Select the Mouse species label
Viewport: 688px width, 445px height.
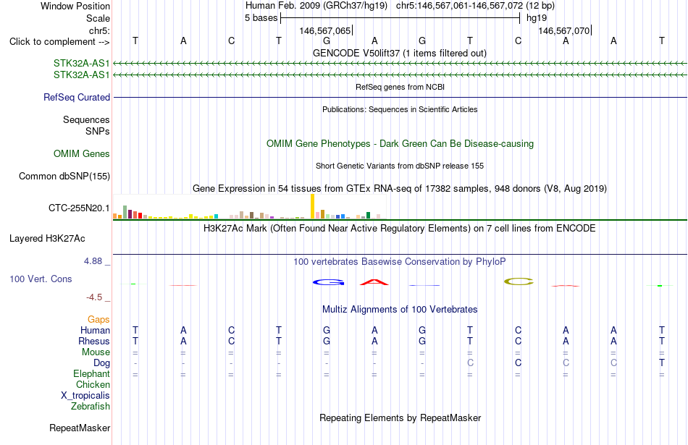(x=96, y=352)
